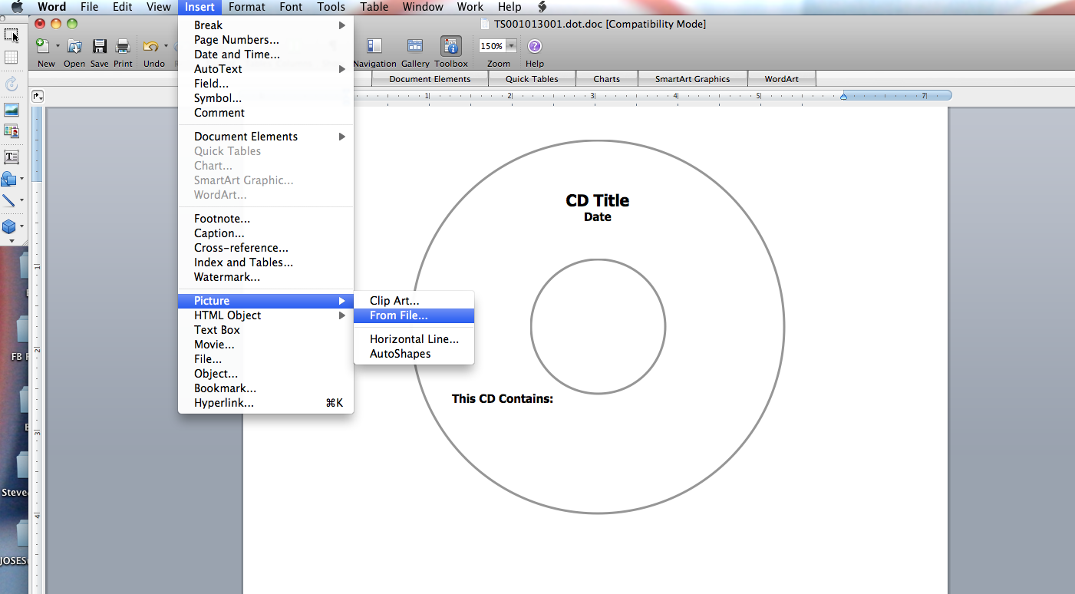
Task: Switch to Quick Tables tab
Action: (532, 79)
